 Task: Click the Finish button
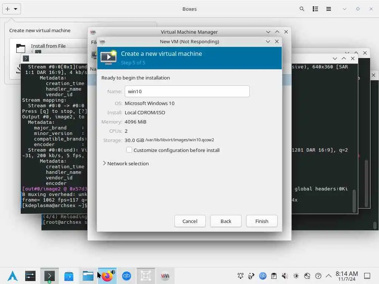coord(262,221)
